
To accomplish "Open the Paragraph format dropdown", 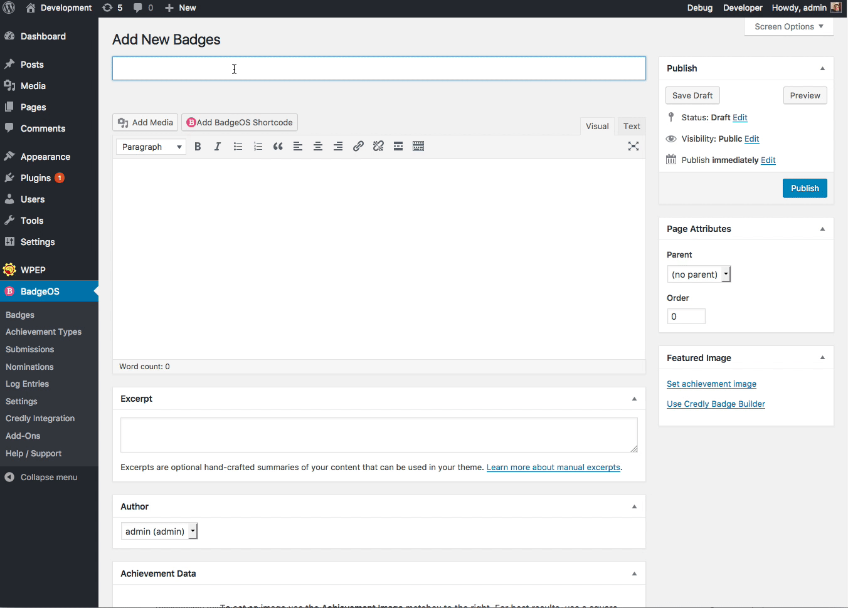I will point(151,147).
